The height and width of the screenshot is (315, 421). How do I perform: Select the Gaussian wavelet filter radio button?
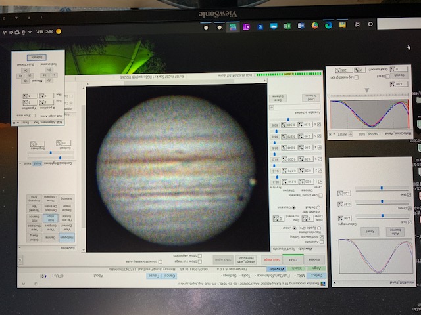pyautogui.click(x=293, y=206)
